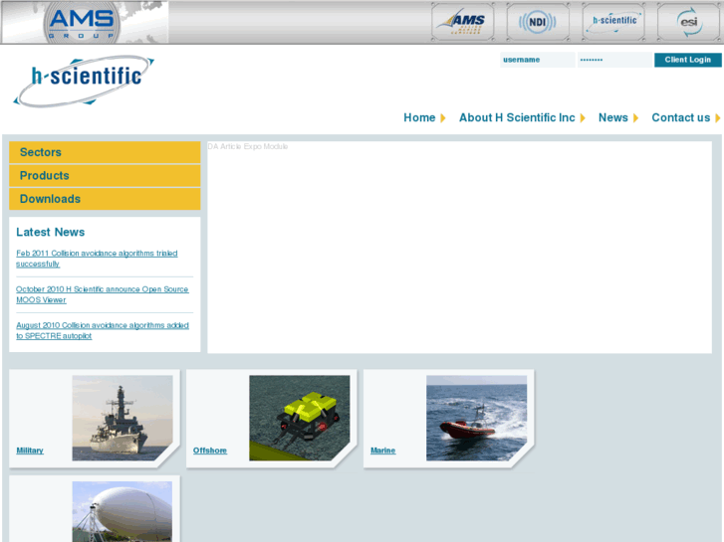Viewport: 724px width, 542px height.
Task: Click the yellow arrow beside About H Scientific Inc
Action: 583,118
